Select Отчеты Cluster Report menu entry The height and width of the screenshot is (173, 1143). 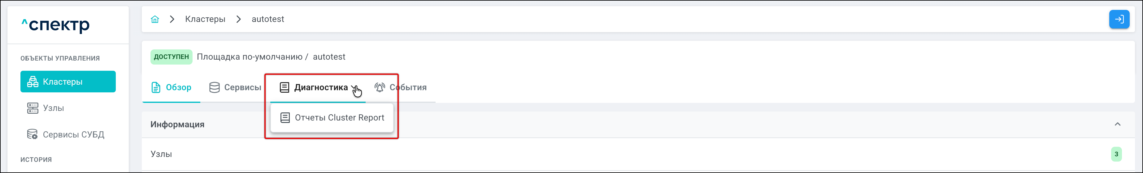(x=339, y=118)
